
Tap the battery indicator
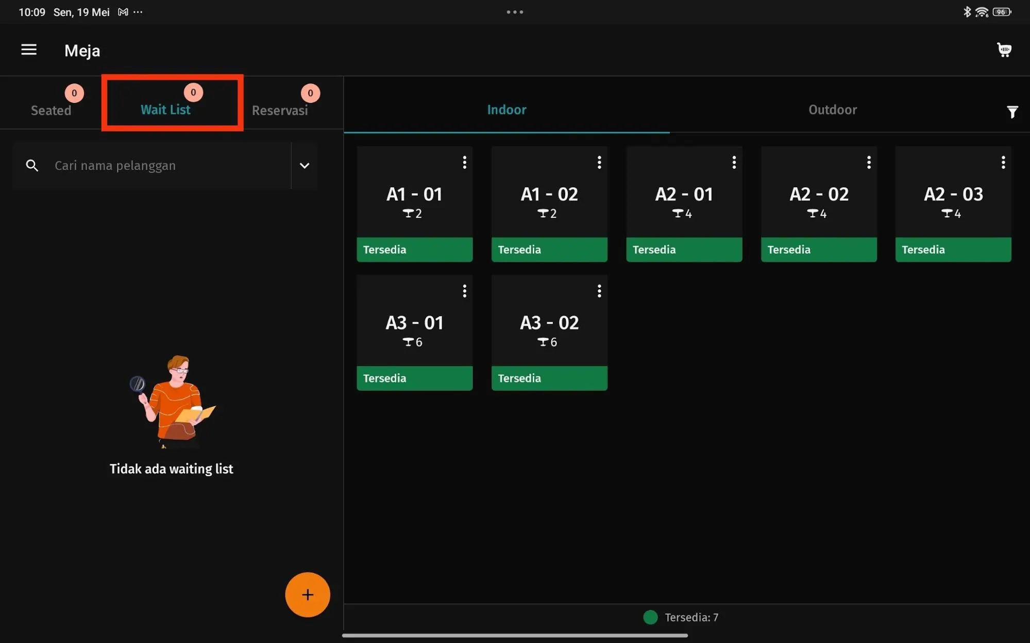click(1002, 12)
